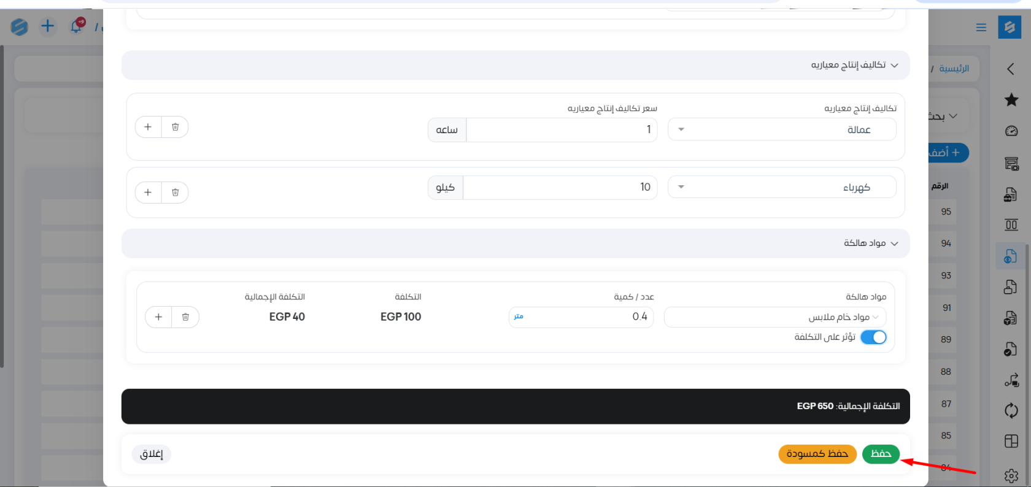Open the عمالة cost type dropdown
Viewport: 1031px width, 487px height.
pos(781,129)
